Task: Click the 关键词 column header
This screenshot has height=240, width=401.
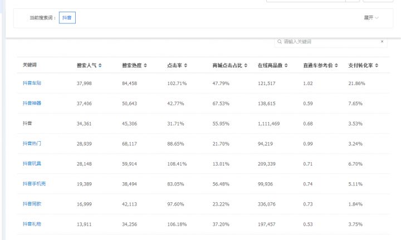Action: [30, 66]
